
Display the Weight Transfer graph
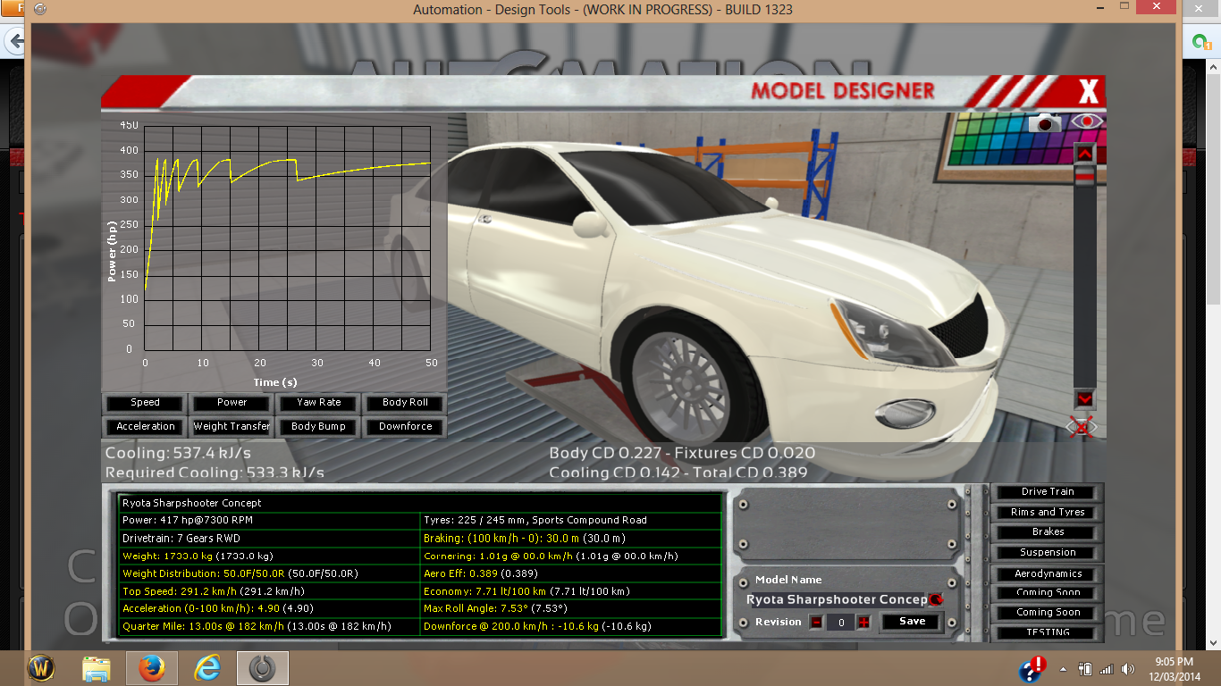232,427
